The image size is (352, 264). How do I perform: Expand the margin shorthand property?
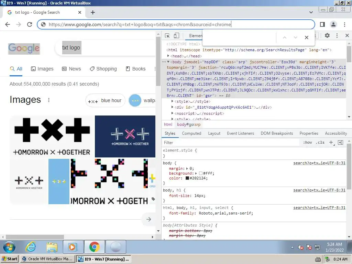[187, 168]
